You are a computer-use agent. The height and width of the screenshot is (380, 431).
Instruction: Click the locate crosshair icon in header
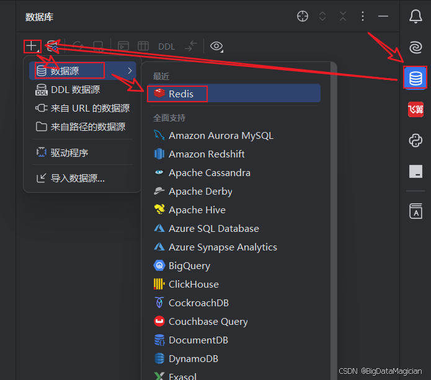point(303,16)
